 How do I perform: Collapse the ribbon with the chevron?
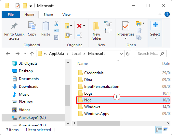160,14
